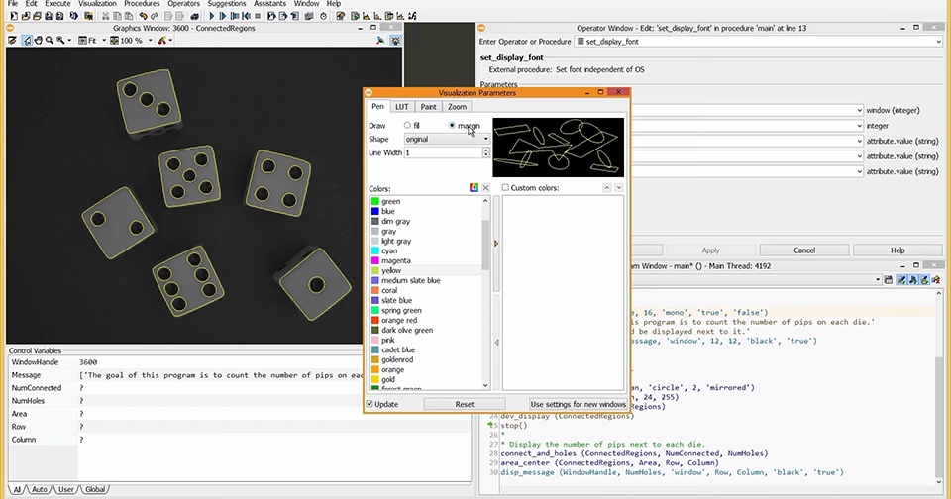The height and width of the screenshot is (499, 951).
Task: Switch to the Zoom tab in Visualization Parameters
Action: [458, 107]
